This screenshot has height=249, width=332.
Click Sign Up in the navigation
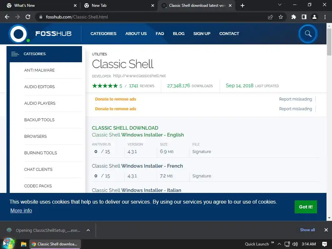click(x=202, y=34)
